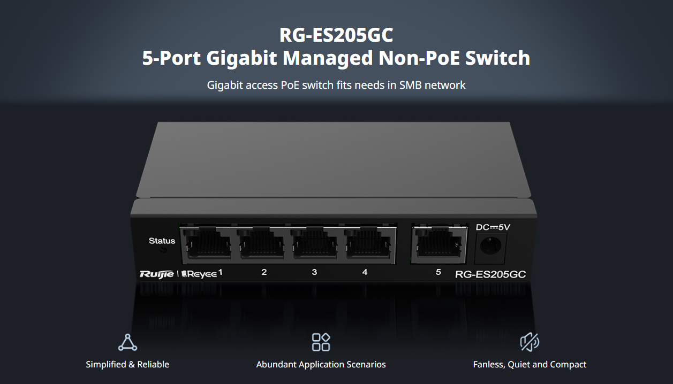The image size is (673, 384).
Task: Click Ethernet port 1 on the switch
Action: [206, 244]
